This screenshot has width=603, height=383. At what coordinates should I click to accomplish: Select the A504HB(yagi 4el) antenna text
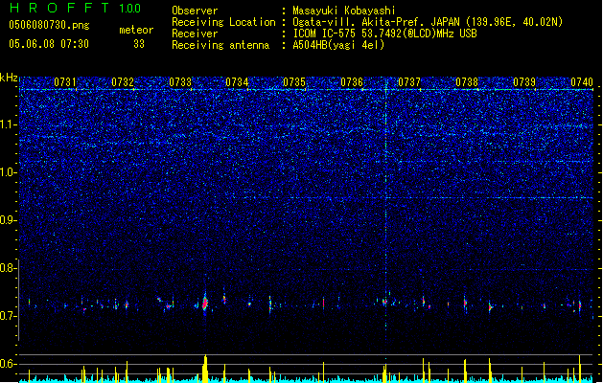point(338,45)
